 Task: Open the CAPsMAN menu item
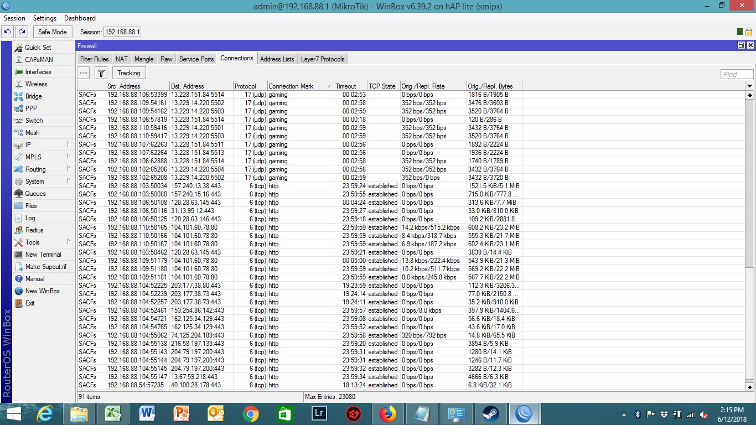(x=44, y=60)
